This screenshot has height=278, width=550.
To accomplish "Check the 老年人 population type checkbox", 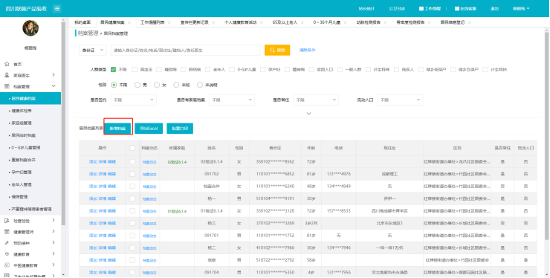I will pyautogui.click(x=208, y=70).
